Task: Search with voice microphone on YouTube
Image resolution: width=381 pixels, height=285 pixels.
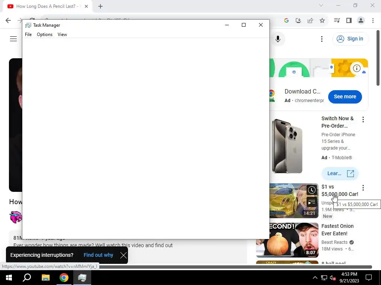Action: click(278, 39)
